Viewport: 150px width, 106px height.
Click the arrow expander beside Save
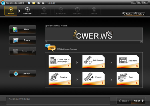tap(33, 51)
